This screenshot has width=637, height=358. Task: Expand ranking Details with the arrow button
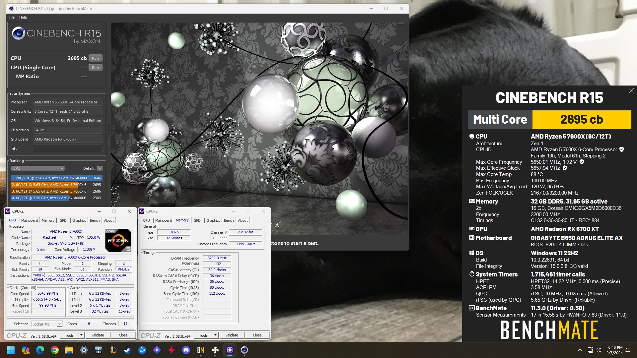(x=100, y=168)
